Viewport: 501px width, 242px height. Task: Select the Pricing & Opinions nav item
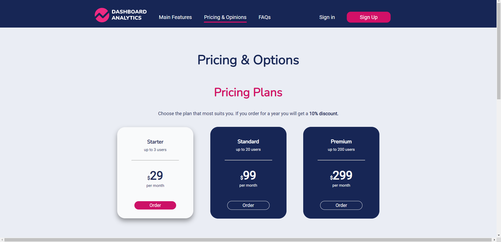click(225, 17)
